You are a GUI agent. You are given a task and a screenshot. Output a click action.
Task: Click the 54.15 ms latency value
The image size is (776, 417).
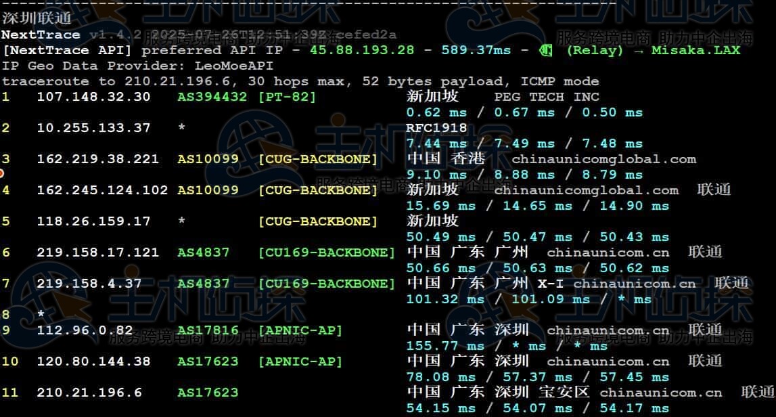[x=440, y=409]
